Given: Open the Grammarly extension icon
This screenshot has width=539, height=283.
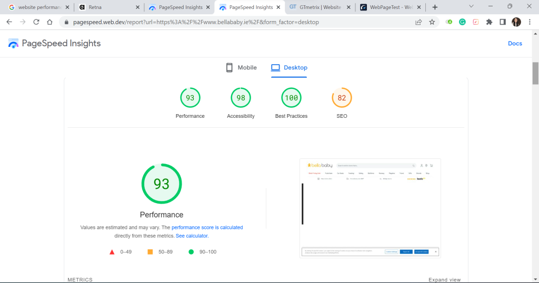Looking at the screenshot, I should tap(462, 22).
